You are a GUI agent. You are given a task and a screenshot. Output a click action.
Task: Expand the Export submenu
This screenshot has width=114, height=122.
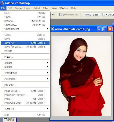pyautogui.click(x=25, y=67)
